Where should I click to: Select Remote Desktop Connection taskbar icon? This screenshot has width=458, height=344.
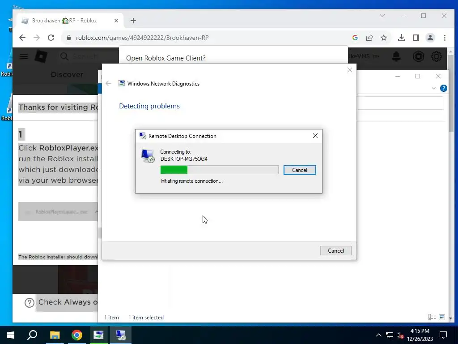[121, 335]
